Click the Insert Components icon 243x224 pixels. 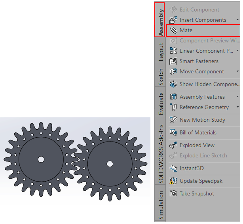coord(173,20)
